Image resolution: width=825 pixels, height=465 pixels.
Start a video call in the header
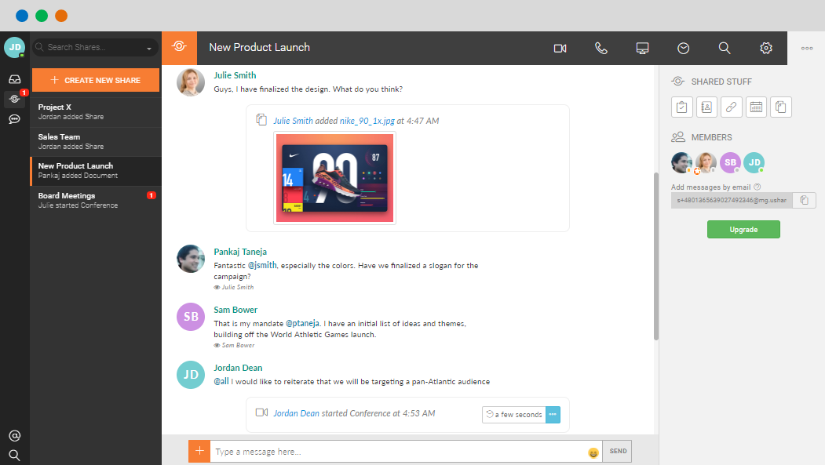[x=560, y=48]
